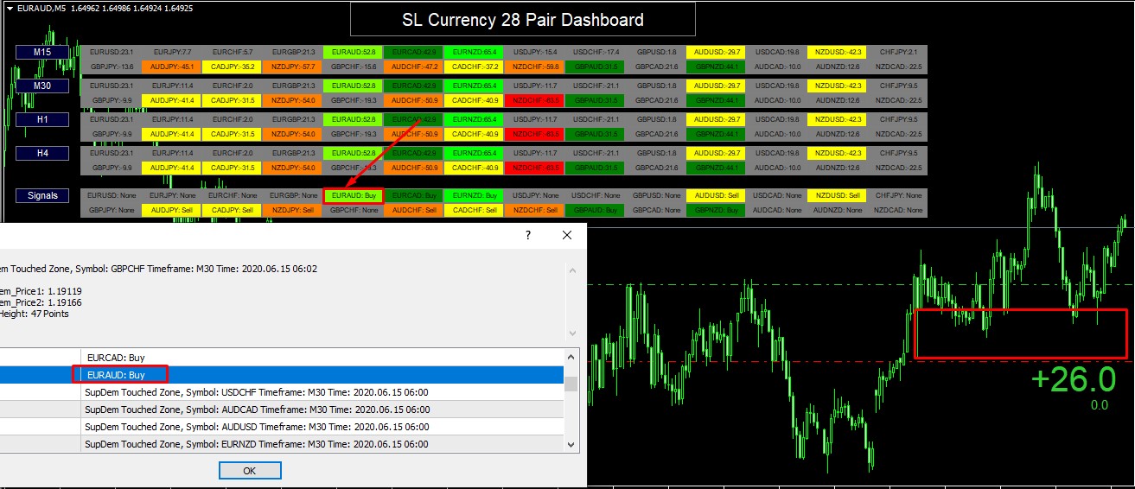Image resolution: width=1135 pixels, height=489 pixels.
Task: Open the alert dialog help question mark
Action: 528,235
